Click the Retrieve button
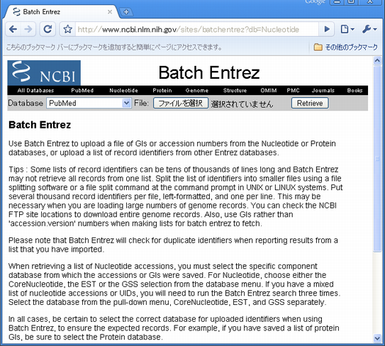 coord(310,103)
